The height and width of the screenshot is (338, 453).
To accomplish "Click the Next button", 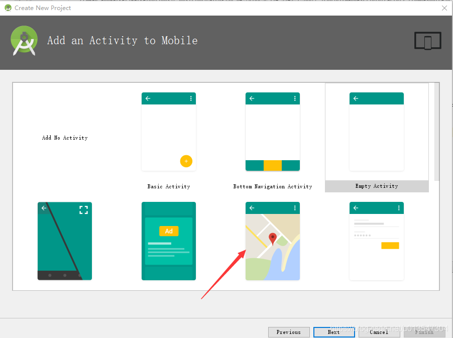I will (x=334, y=332).
